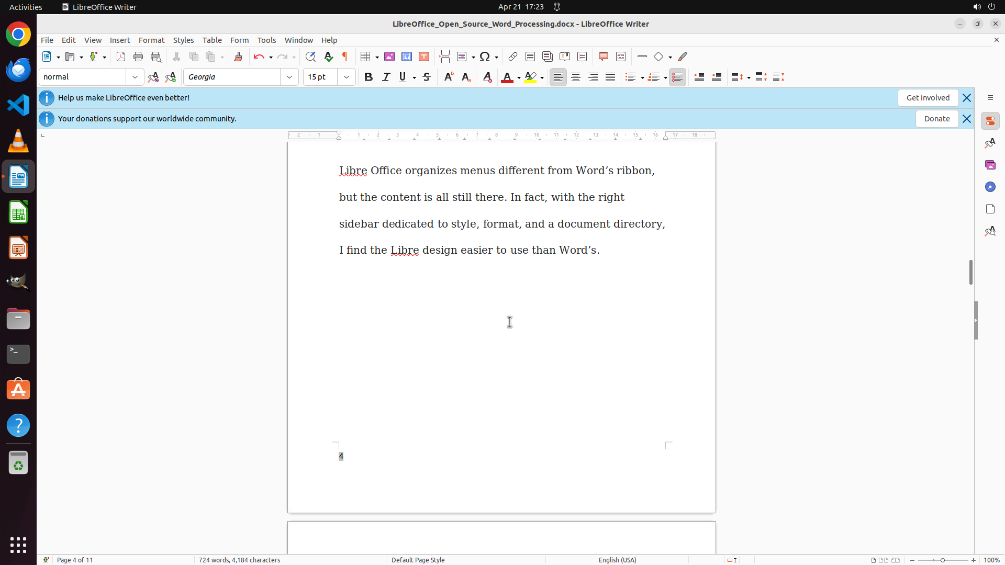Adjust the zoom slider in status bar
Viewport: 1005px width, 565px height.
click(x=943, y=560)
